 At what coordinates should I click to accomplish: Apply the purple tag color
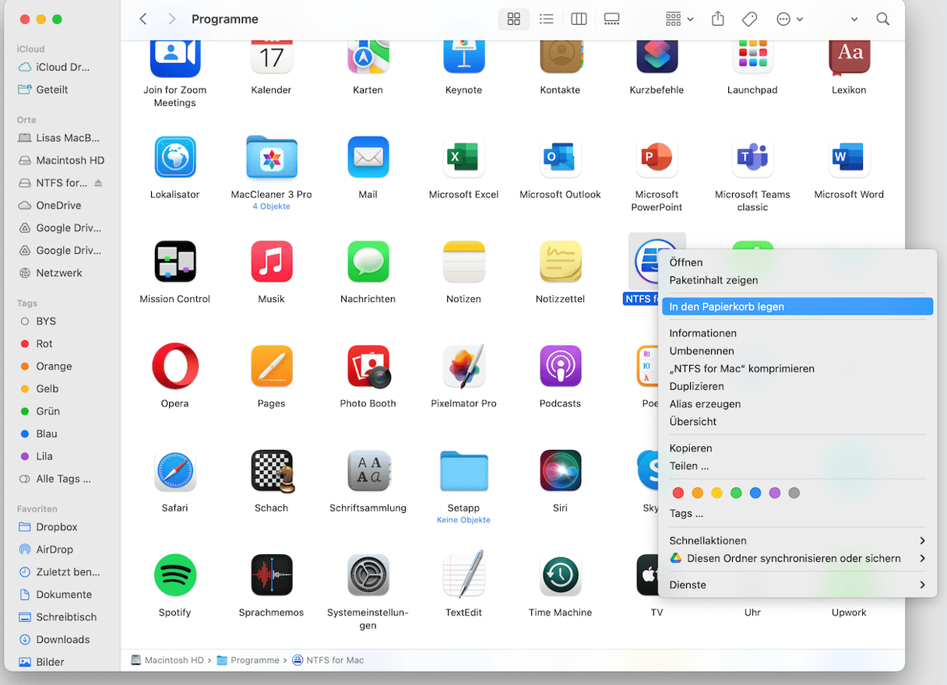(774, 493)
